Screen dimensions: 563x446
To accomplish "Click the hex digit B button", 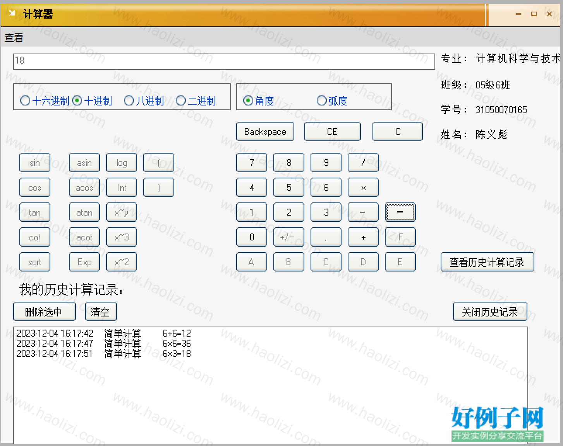I will point(289,262).
